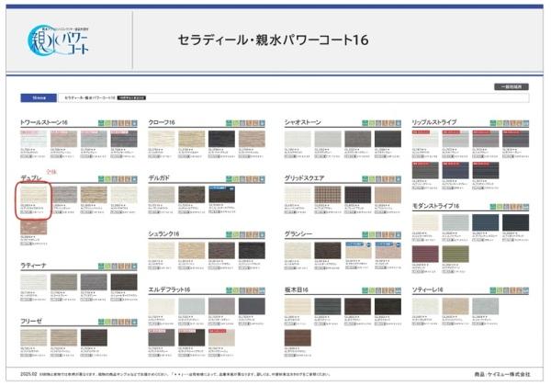Select the white ラティーナ swatch

point(34,282)
